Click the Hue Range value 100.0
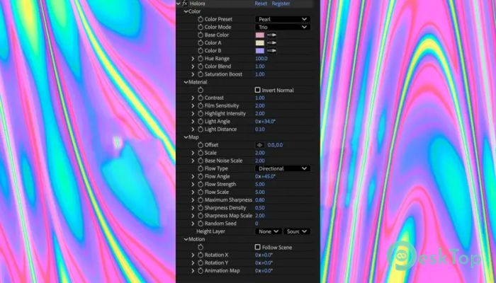Screen dimensions: 496x283 [x=261, y=59]
